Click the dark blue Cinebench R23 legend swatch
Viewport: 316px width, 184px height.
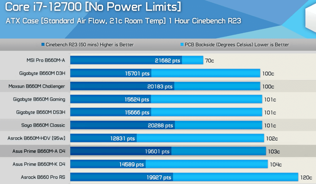(x=43, y=44)
